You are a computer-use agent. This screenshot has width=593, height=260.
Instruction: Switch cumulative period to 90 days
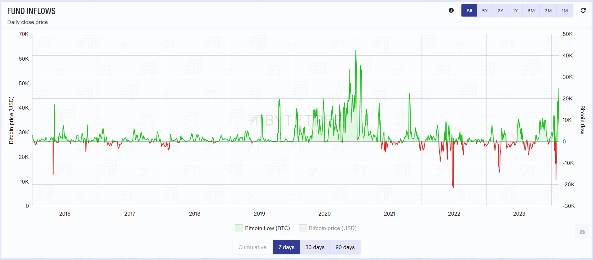[x=345, y=247]
